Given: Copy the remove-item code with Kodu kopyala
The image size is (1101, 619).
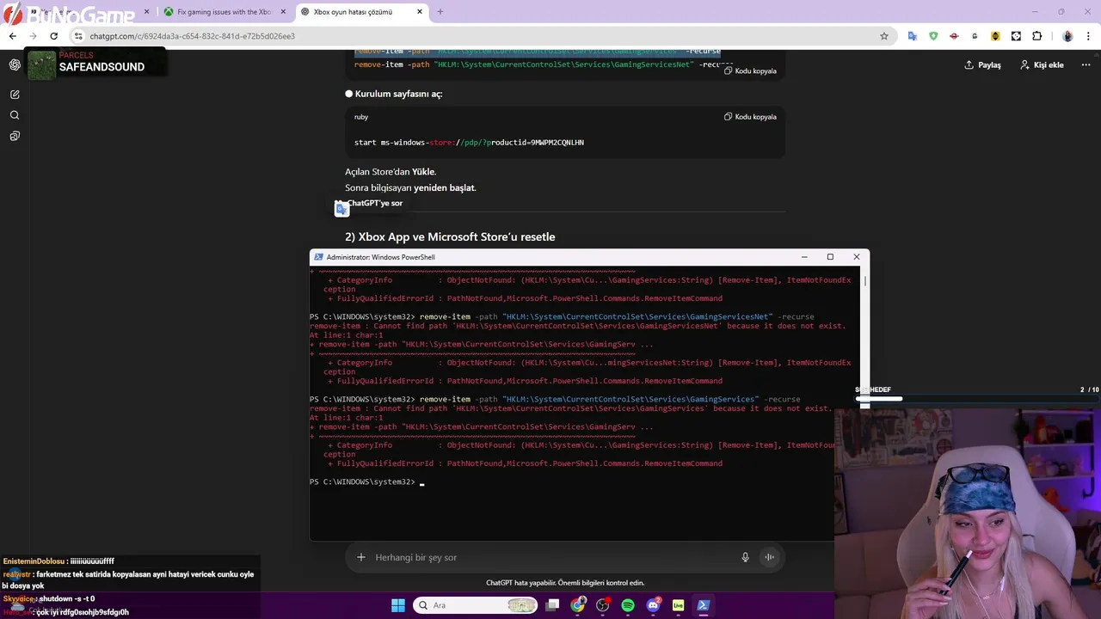Looking at the screenshot, I should click(750, 70).
